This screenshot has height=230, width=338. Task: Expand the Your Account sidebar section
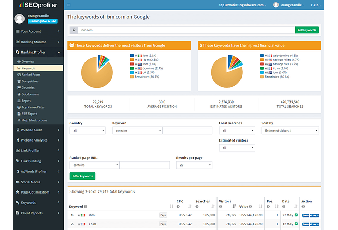click(38, 31)
